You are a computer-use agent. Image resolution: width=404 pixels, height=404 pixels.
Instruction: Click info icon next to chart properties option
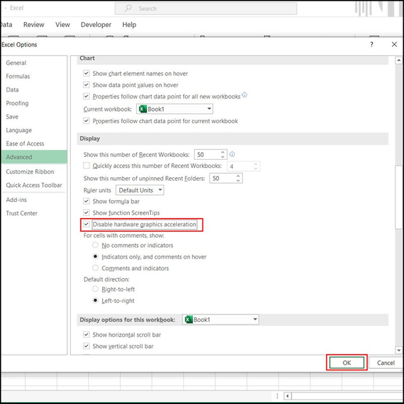244,96
